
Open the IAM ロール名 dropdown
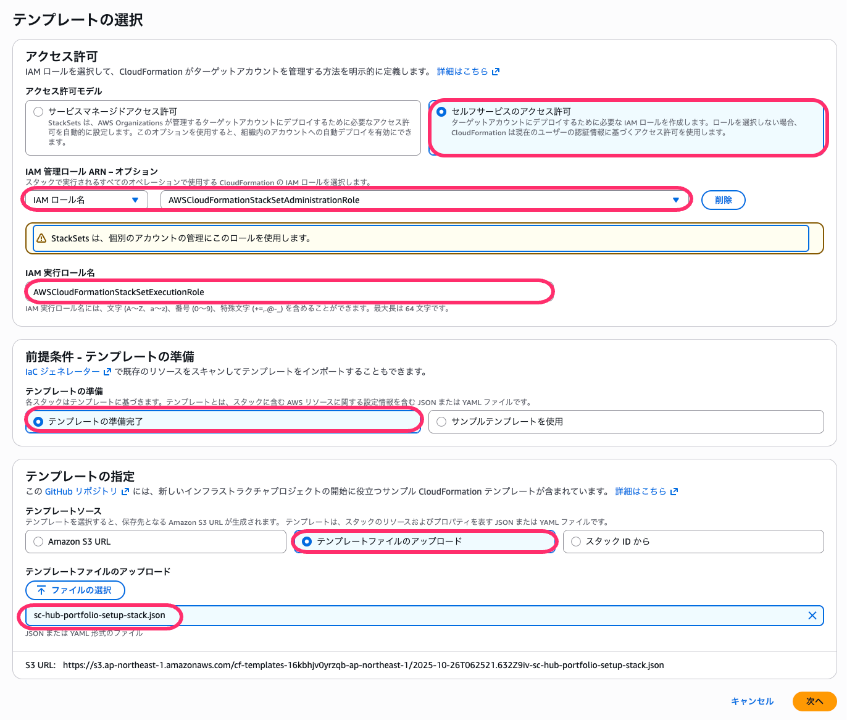click(85, 199)
